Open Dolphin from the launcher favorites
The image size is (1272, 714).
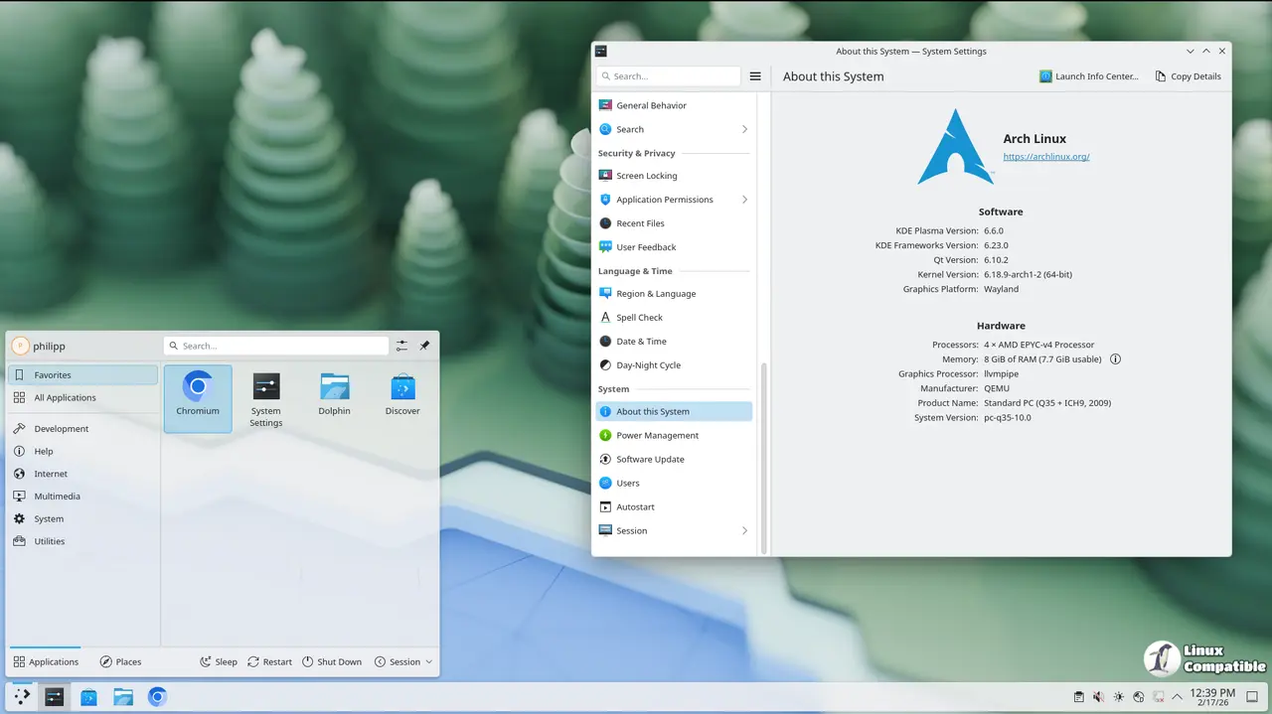pos(334,397)
